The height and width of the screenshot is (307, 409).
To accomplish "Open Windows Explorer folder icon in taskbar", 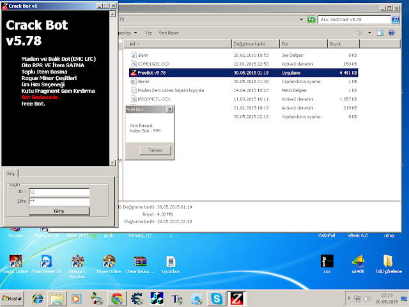I will point(57,299).
